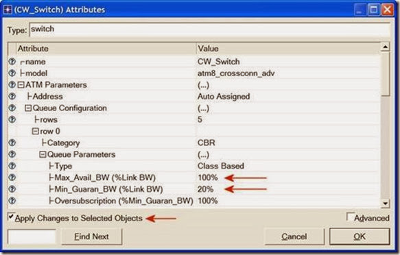
Task: Click help icon for ATM Parameters
Action: (x=12, y=84)
